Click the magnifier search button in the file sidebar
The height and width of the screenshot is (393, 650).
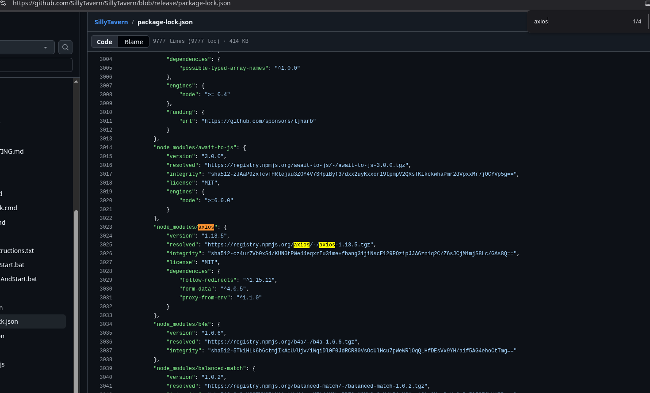pos(65,47)
